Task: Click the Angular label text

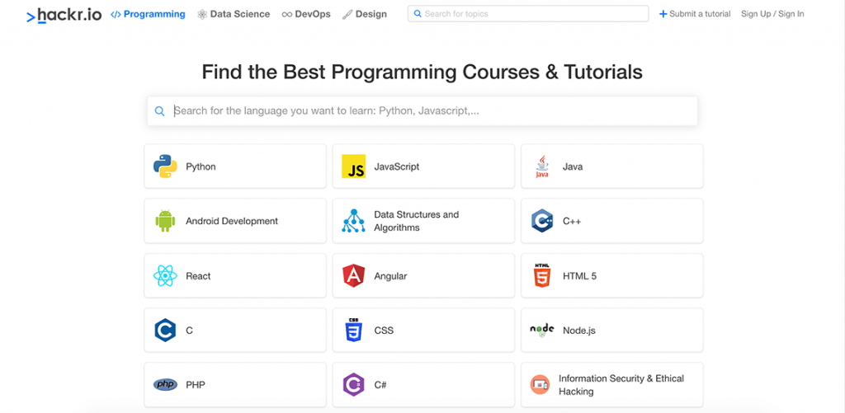Action: [390, 276]
